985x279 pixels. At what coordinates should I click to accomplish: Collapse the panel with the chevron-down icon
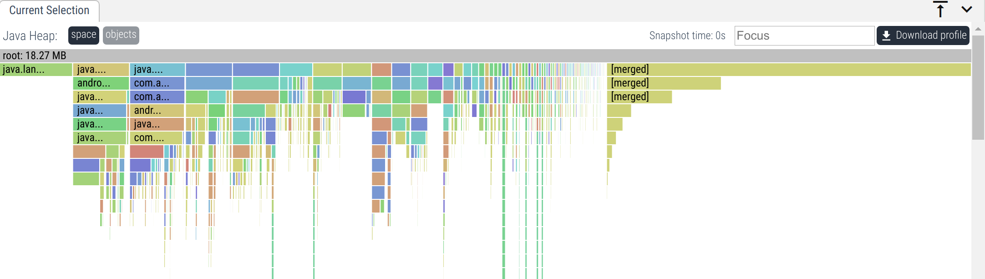[x=967, y=10]
